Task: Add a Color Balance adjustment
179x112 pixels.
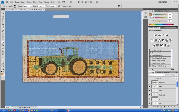Action: point(159,40)
